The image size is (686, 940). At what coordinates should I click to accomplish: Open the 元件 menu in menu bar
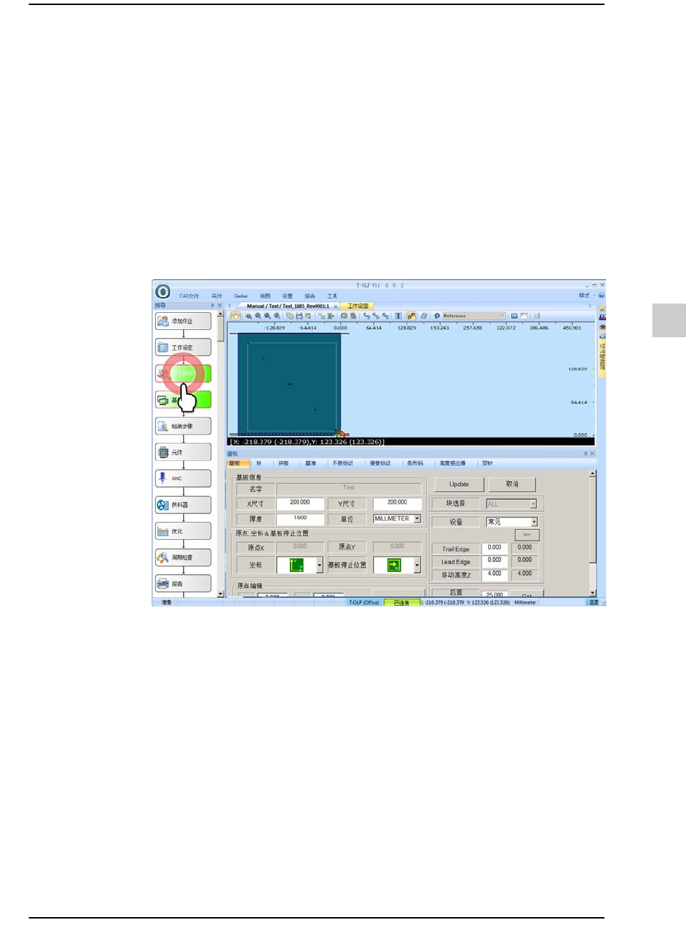[x=217, y=296]
